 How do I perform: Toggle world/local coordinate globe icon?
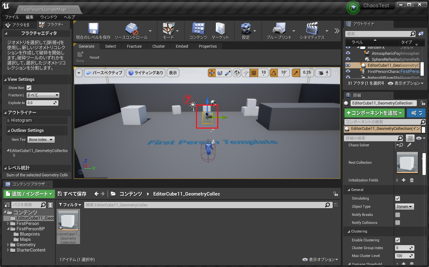[x=237, y=73]
